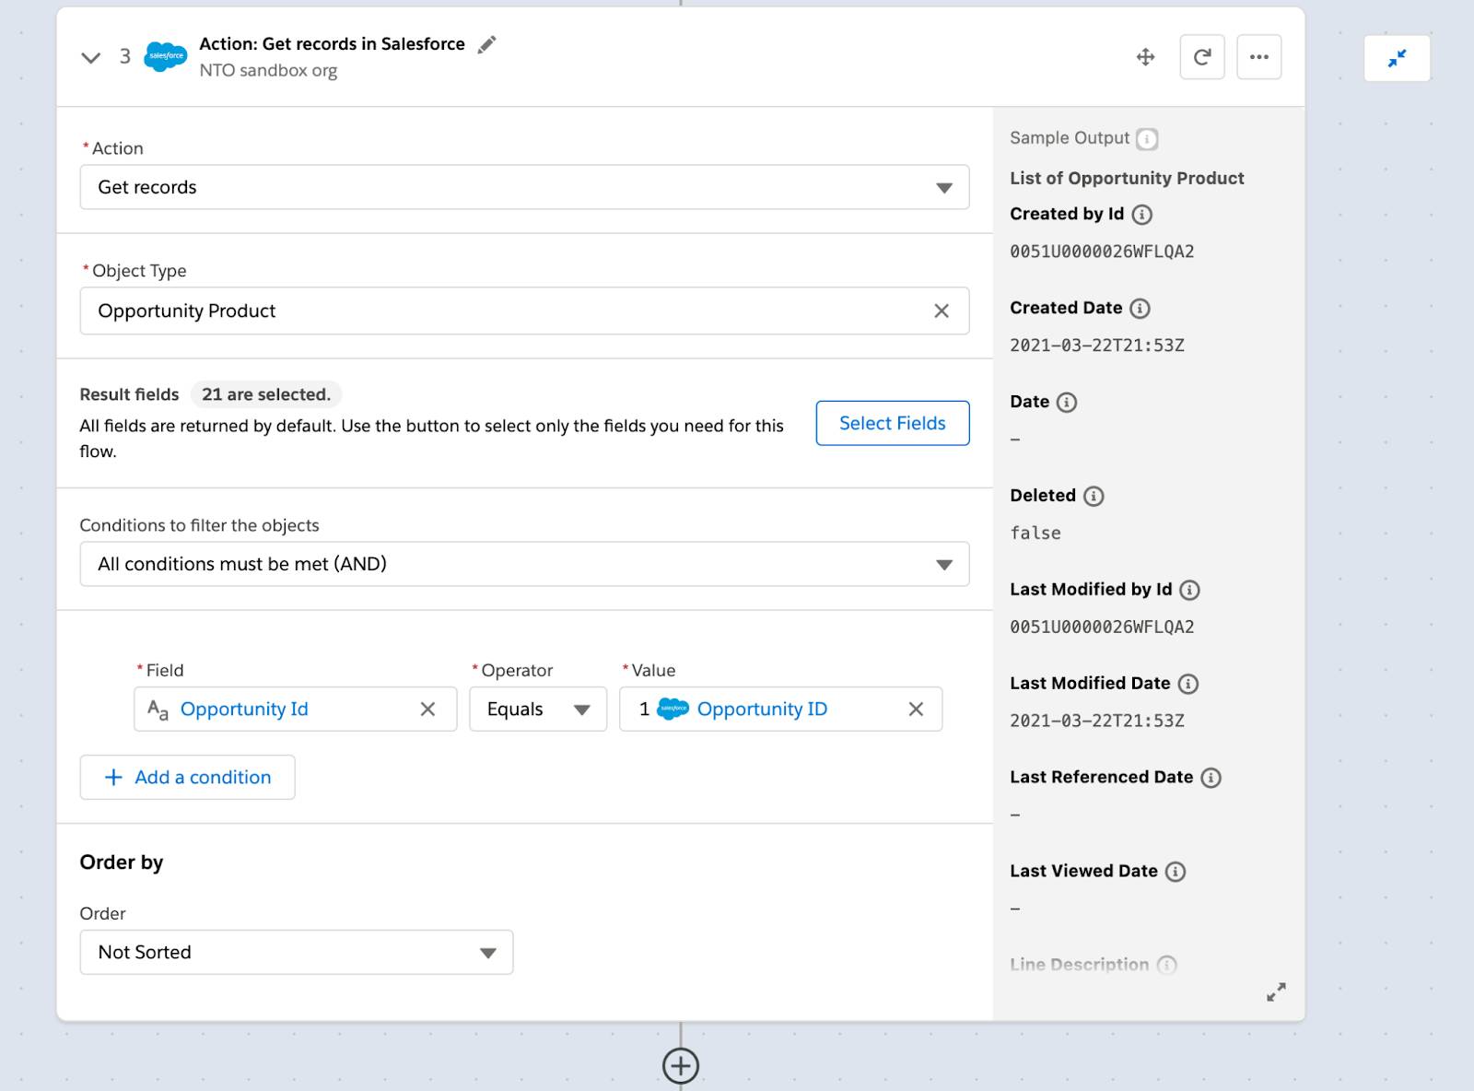The width and height of the screenshot is (1474, 1091).
Task: Add a step with the plus circle
Action: pos(681,1066)
